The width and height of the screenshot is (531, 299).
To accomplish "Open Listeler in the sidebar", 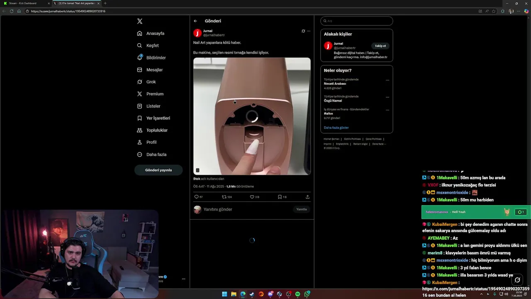I will click(x=149, y=106).
